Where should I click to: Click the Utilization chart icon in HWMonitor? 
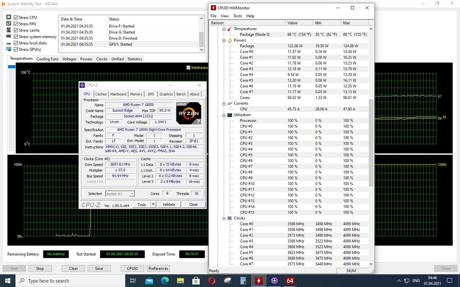[x=230, y=115]
